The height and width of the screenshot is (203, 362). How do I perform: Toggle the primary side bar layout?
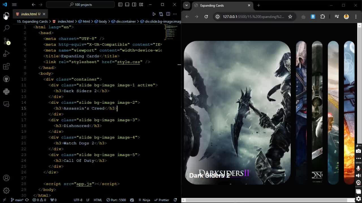point(120,5)
